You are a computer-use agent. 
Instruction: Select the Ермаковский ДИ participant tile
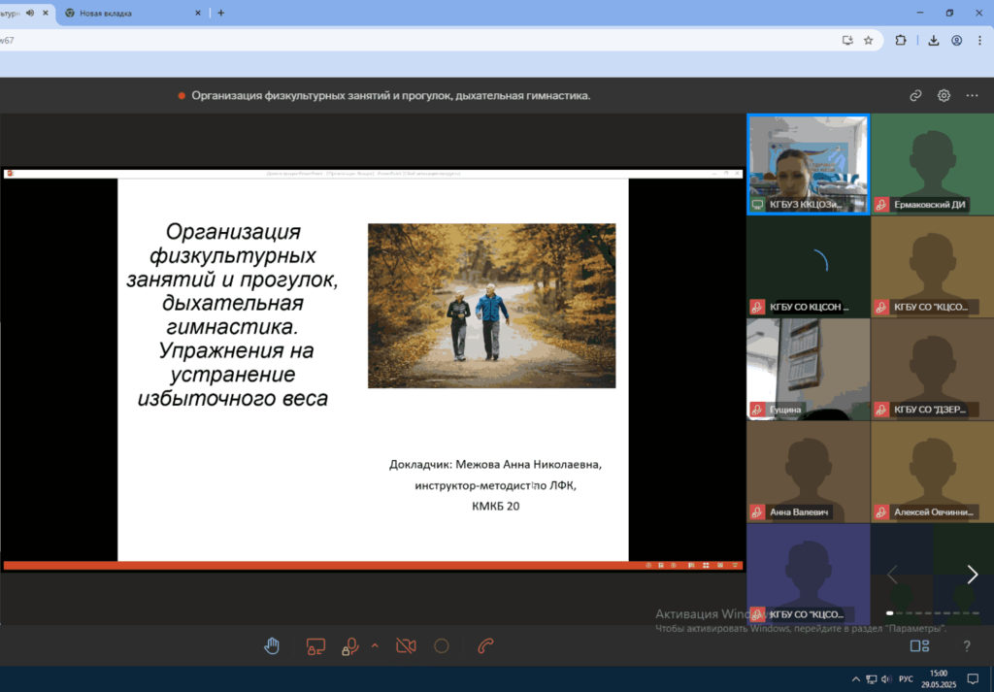point(933,165)
